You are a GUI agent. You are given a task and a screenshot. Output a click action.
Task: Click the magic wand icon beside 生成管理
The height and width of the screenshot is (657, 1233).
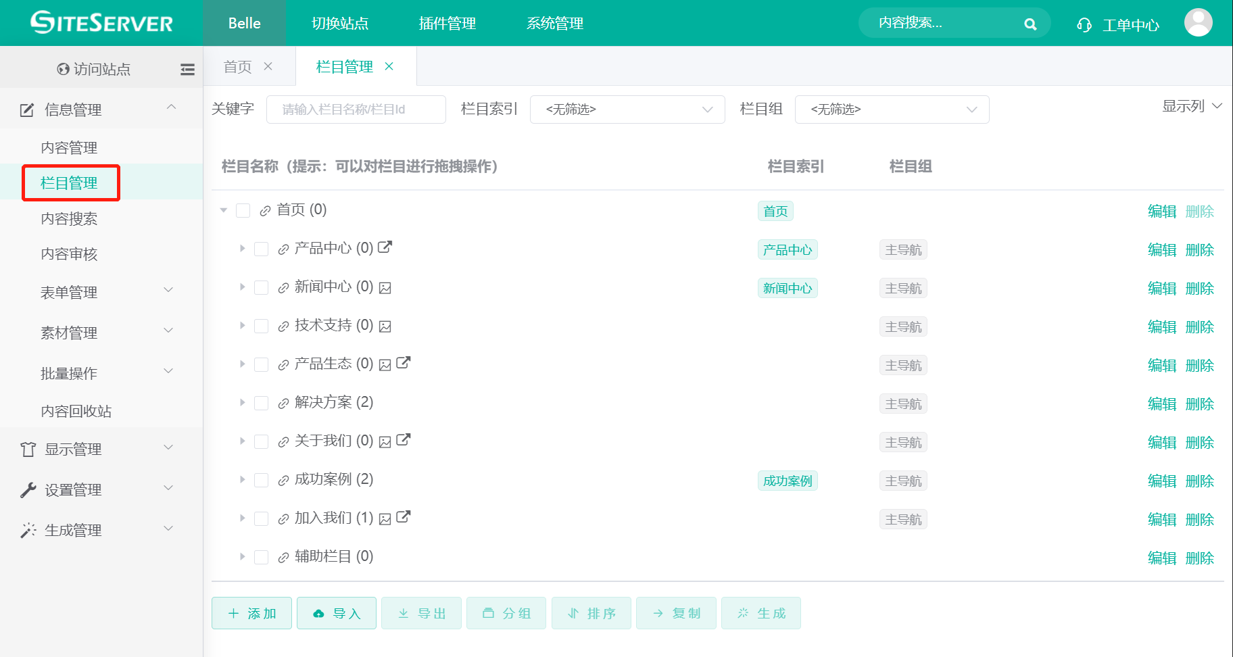click(x=27, y=530)
